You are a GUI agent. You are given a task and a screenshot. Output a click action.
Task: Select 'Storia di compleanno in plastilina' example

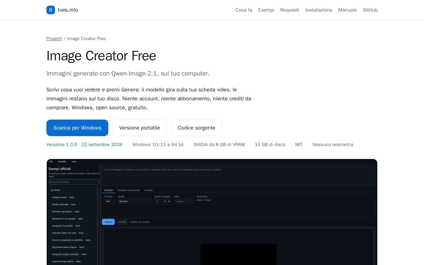(x=71, y=240)
